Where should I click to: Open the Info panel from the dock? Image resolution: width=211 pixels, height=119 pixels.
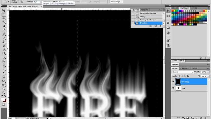coord(168,33)
